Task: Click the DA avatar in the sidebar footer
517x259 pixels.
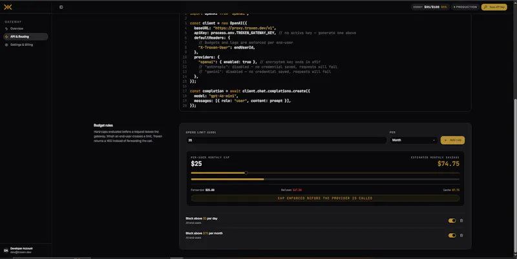Action: click(6, 251)
